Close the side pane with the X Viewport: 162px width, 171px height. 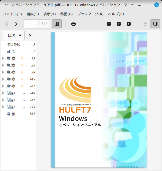click(x=30, y=35)
